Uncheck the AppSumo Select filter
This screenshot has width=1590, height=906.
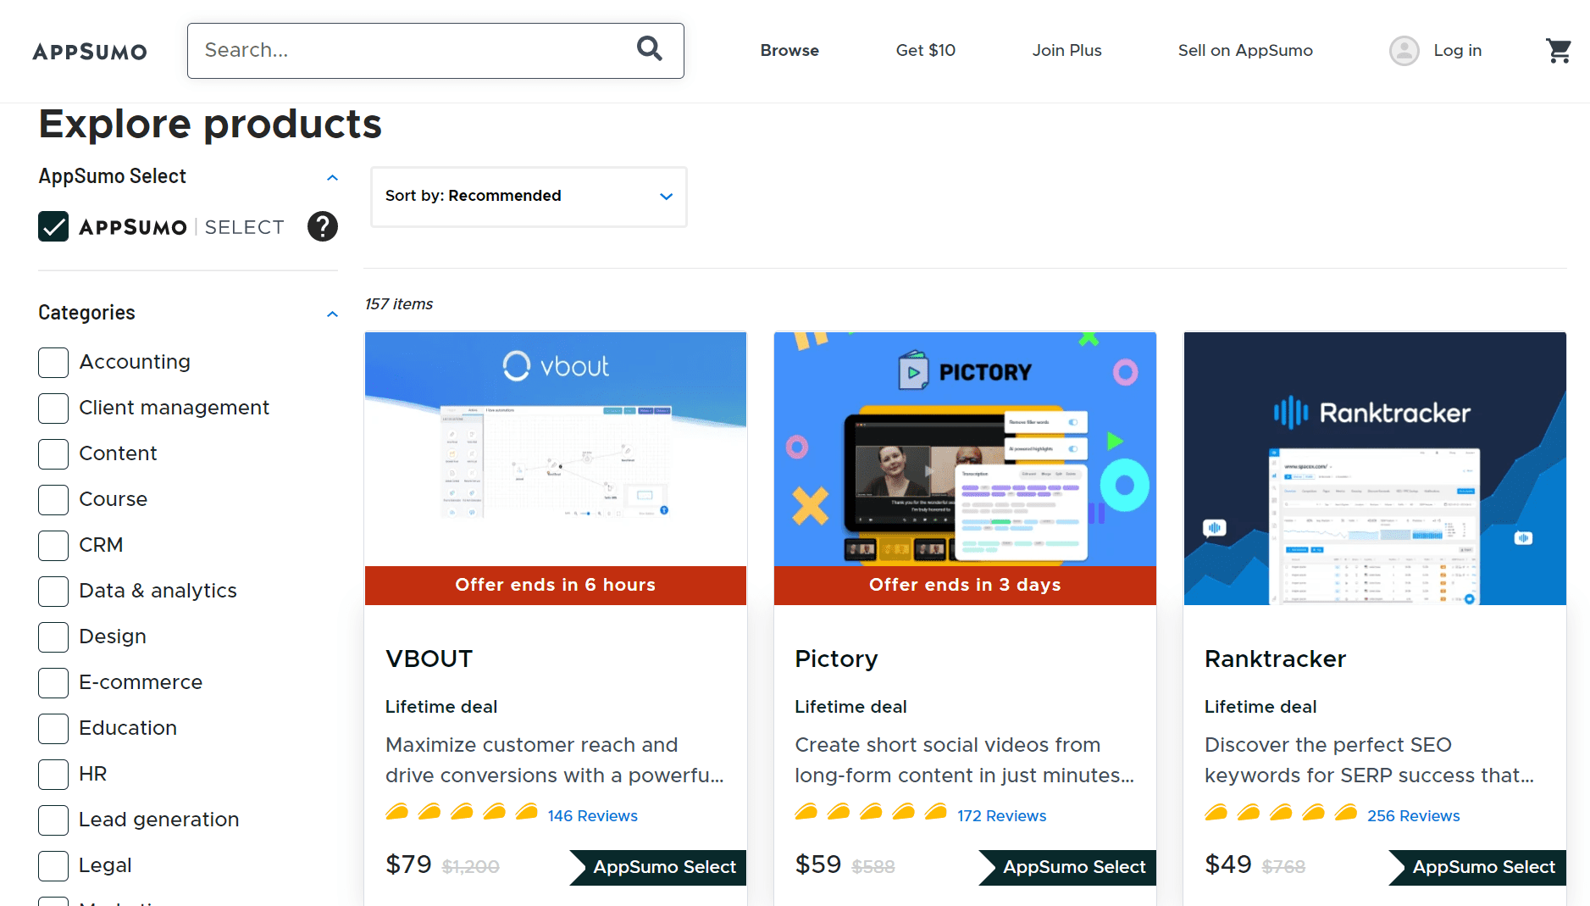click(x=53, y=226)
